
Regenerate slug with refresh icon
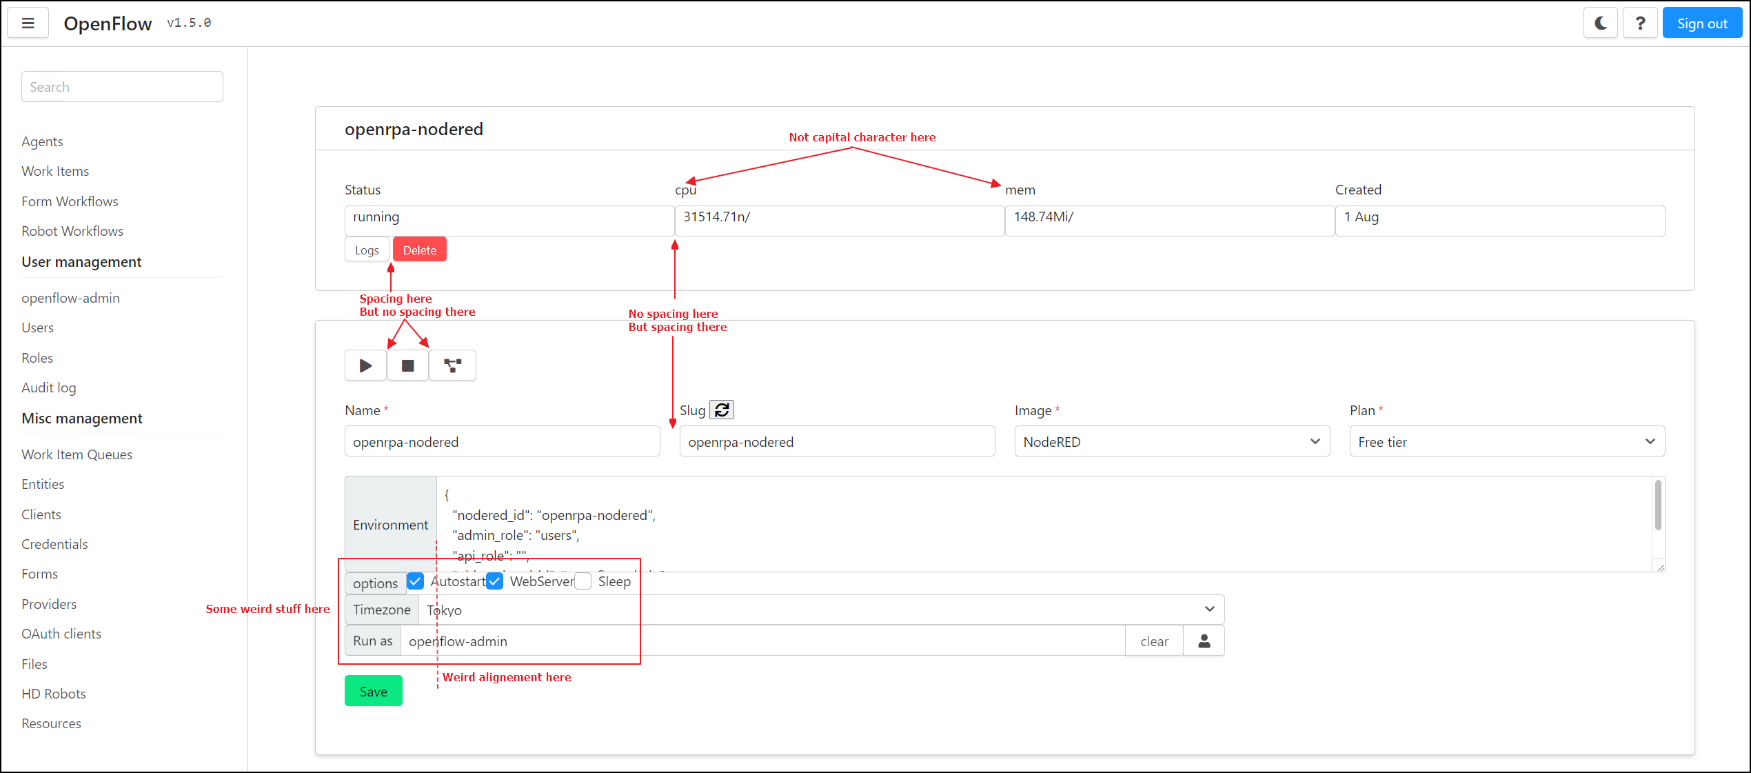722,410
